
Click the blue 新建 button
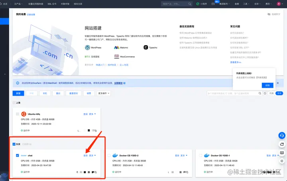pos(18,93)
